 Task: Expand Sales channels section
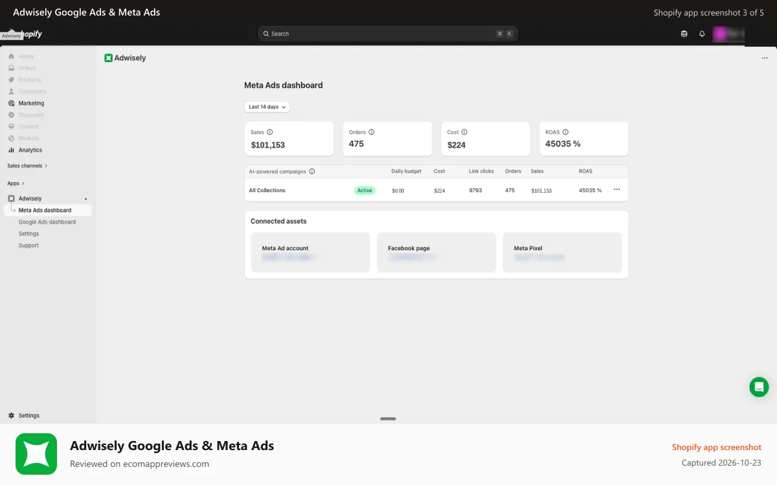27,166
